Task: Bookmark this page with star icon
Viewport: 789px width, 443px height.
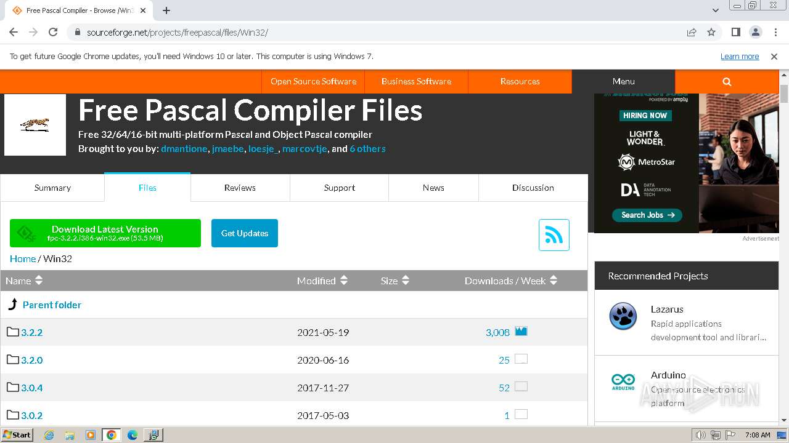Action: 711,32
